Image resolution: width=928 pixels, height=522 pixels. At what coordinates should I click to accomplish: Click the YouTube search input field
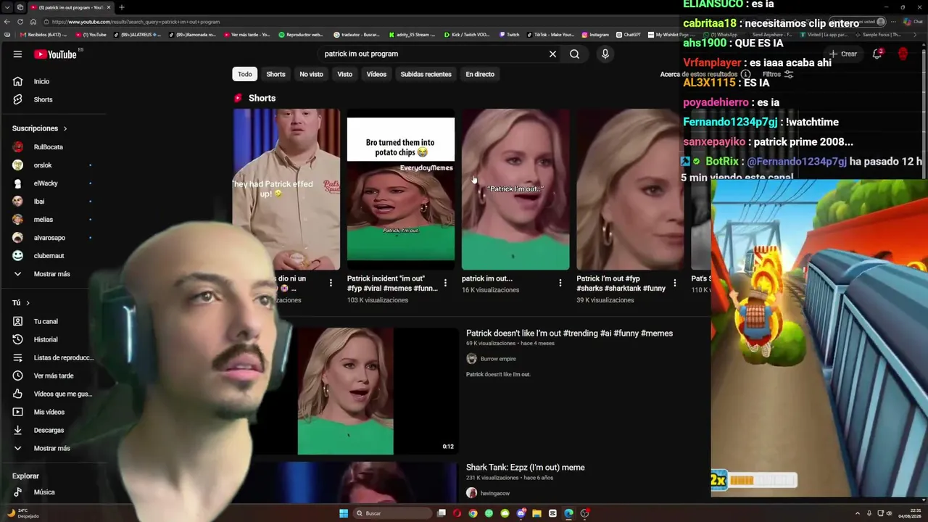431,54
